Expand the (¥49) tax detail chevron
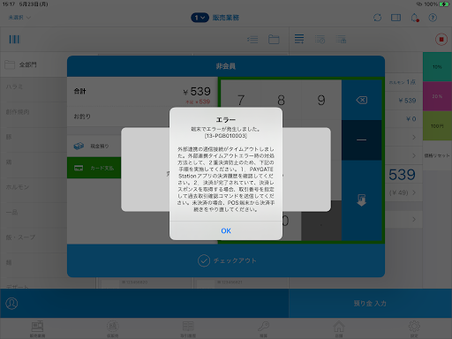This screenshot has width=452, height=339. tap(414, 192)
